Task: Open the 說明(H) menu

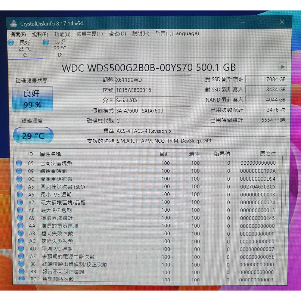Action: [141, 34]
